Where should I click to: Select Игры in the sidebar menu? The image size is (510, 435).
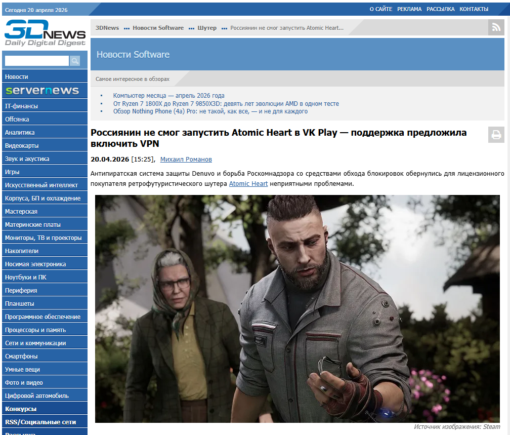pos(14,171)
